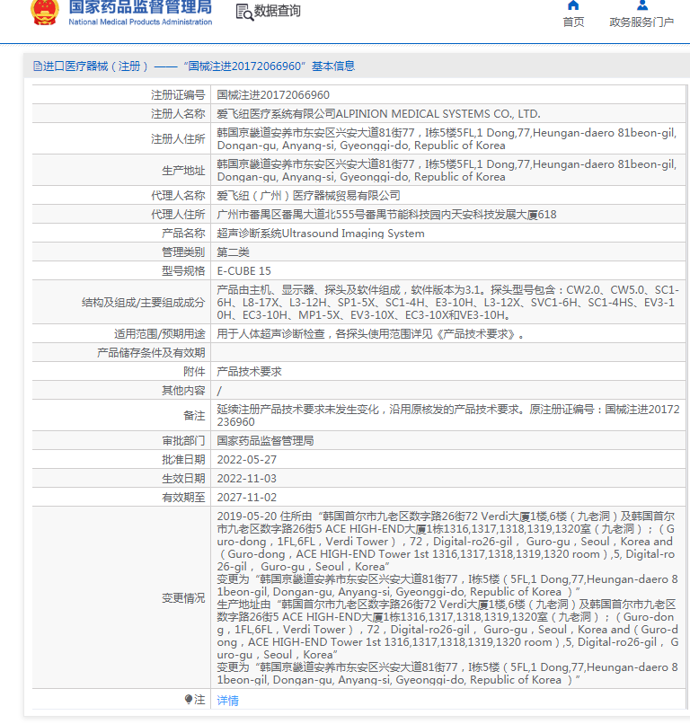Click approval date 2022-05-27
690x724 pixels.
point(247,460)
